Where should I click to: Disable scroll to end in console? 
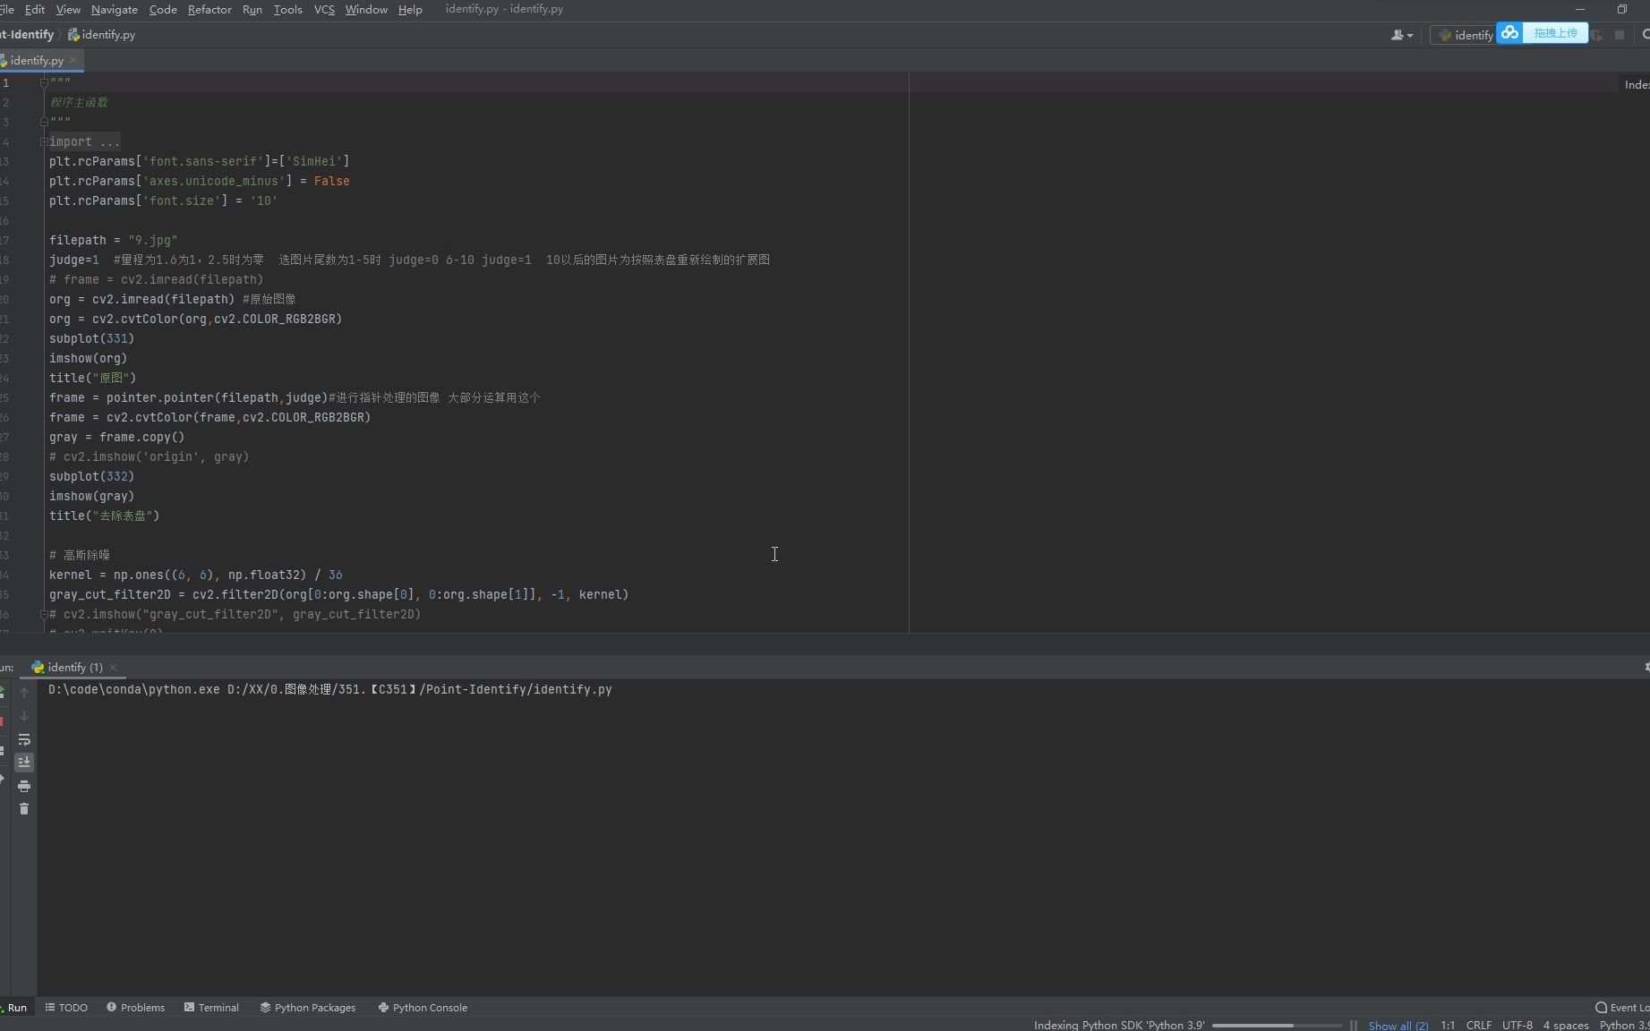click(x=24, y=763)
